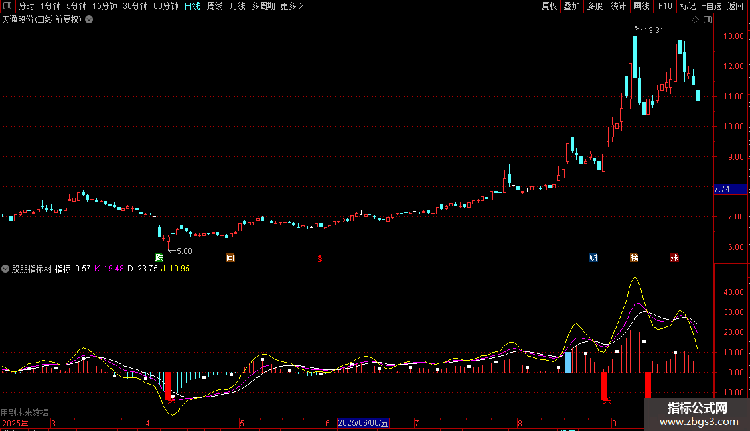The width and height of the screenshot is (750, 431).
Task: Click the 用到未来数据 notice text
Action: [25, 412]
